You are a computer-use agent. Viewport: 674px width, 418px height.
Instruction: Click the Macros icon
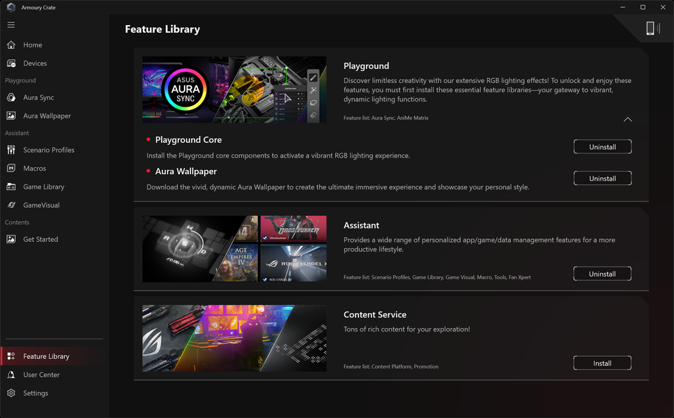coord(11,168)
